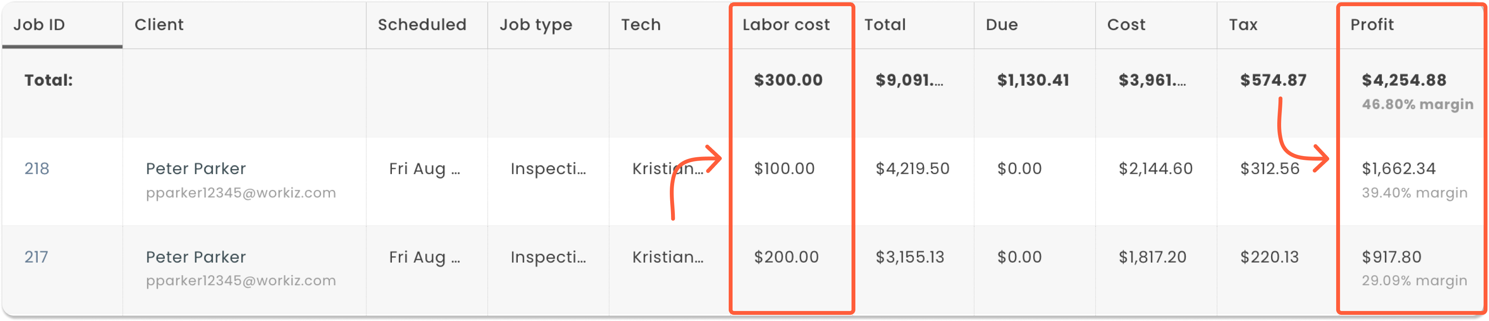
Task: Click the Cost column header
Action: [x=1126, y=25]
